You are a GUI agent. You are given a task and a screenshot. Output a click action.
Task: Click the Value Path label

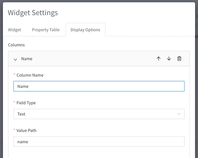pyautogui.click(x=26, y=130)
